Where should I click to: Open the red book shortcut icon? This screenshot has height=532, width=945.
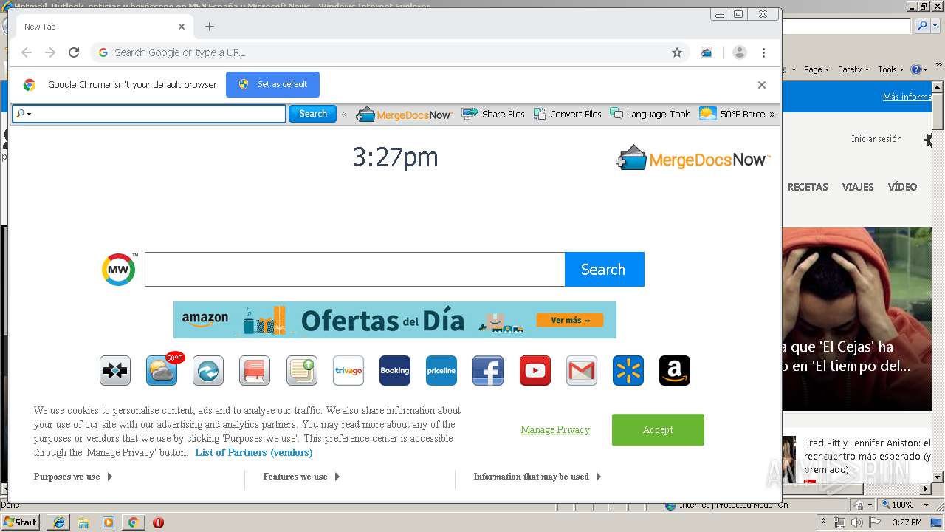tap(255, 371)
